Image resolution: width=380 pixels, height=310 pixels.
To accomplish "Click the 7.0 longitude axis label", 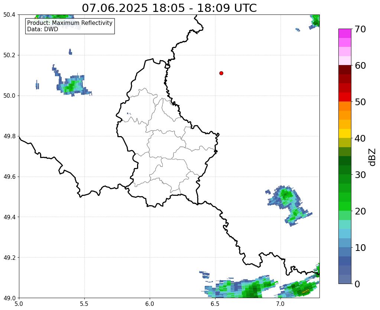I will pyautogui.click(x=280, y=304).
